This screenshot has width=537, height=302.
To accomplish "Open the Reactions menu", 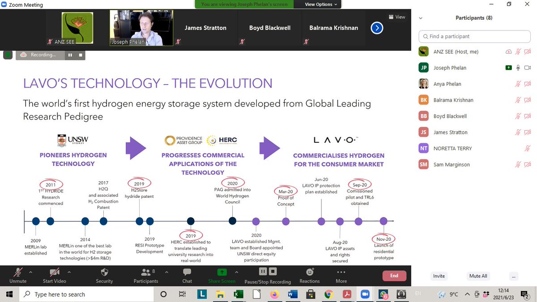I will pyautogui.click(x=310, y=275).
